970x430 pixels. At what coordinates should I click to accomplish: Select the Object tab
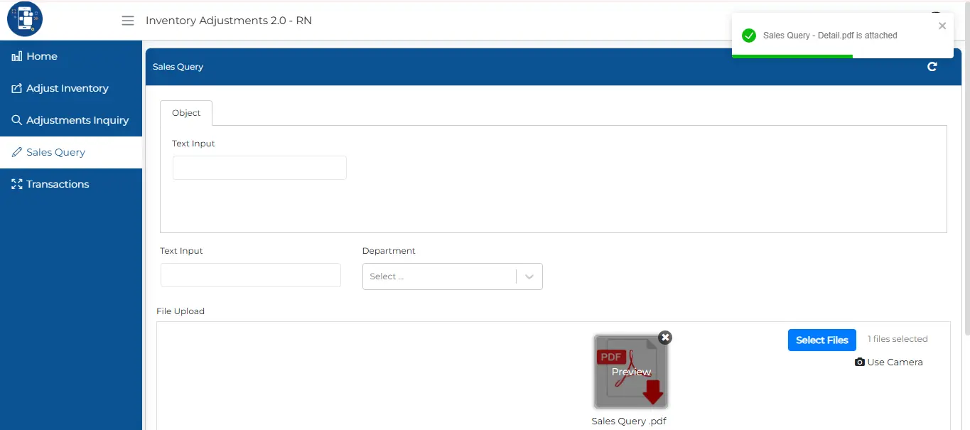pyautogui.click(x=186, y=113)
